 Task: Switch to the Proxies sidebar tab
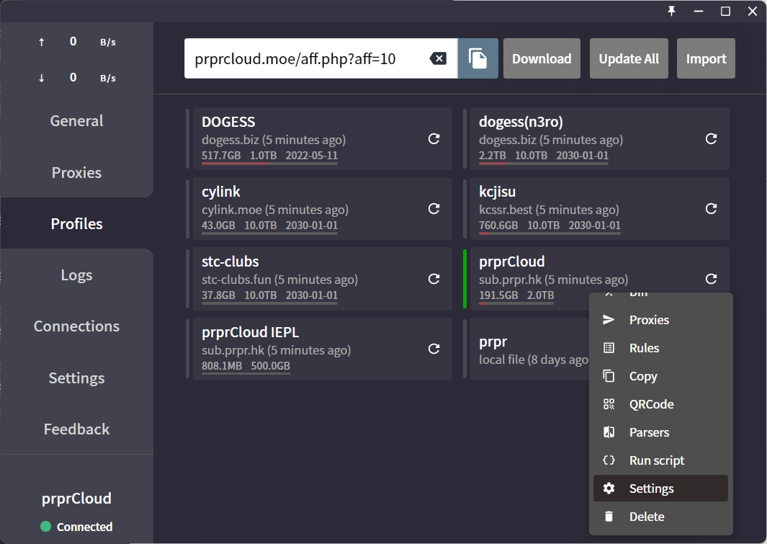pos(76,173)
